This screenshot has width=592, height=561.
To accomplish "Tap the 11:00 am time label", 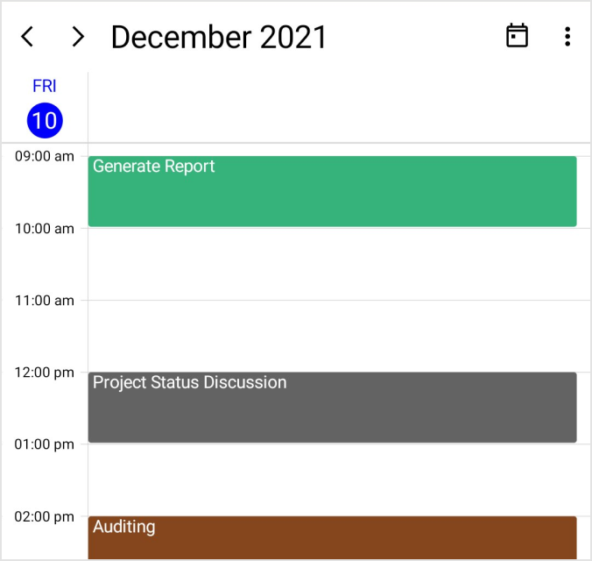I will point(45,301).
